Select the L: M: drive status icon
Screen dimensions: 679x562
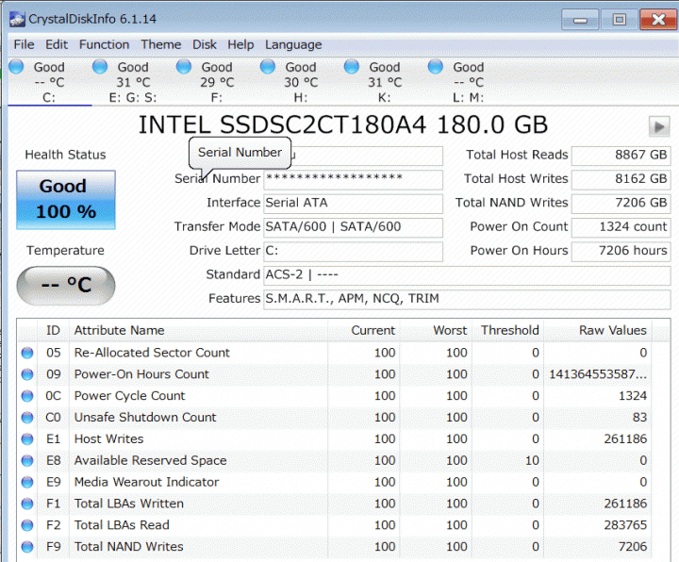(435, 66)
